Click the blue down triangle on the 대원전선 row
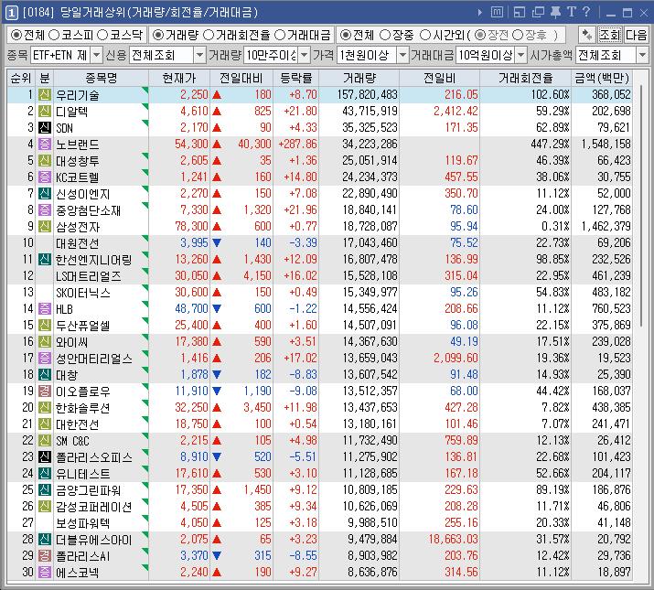Screen dimensions: 654x590 pos(217,242)
